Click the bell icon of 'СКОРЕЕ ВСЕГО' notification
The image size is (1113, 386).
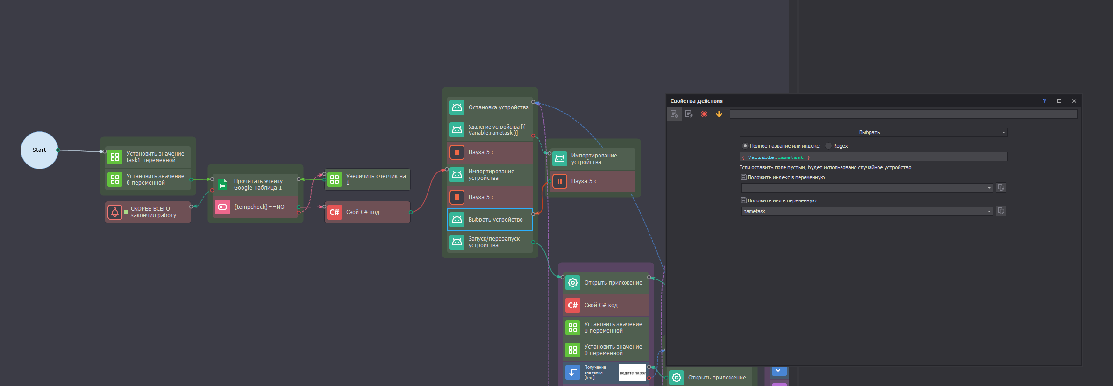coord(115,212)
